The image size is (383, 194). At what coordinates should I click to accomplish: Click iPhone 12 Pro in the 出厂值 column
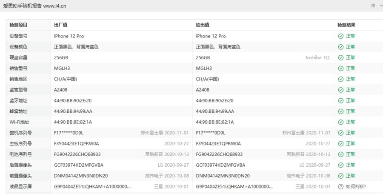coord(69,36)
